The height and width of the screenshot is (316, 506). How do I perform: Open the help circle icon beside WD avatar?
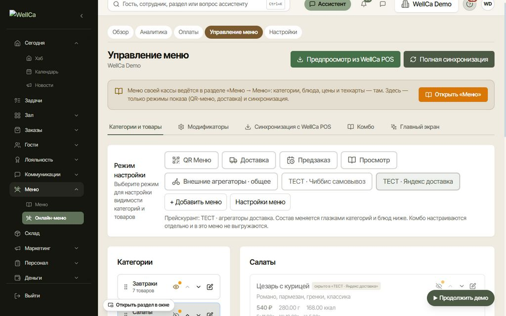point(469,4)
